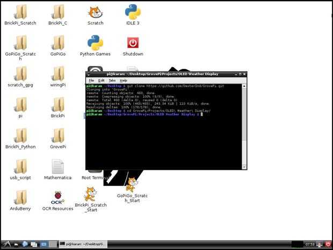Launch the Scratch cat icon

(96, 12)
